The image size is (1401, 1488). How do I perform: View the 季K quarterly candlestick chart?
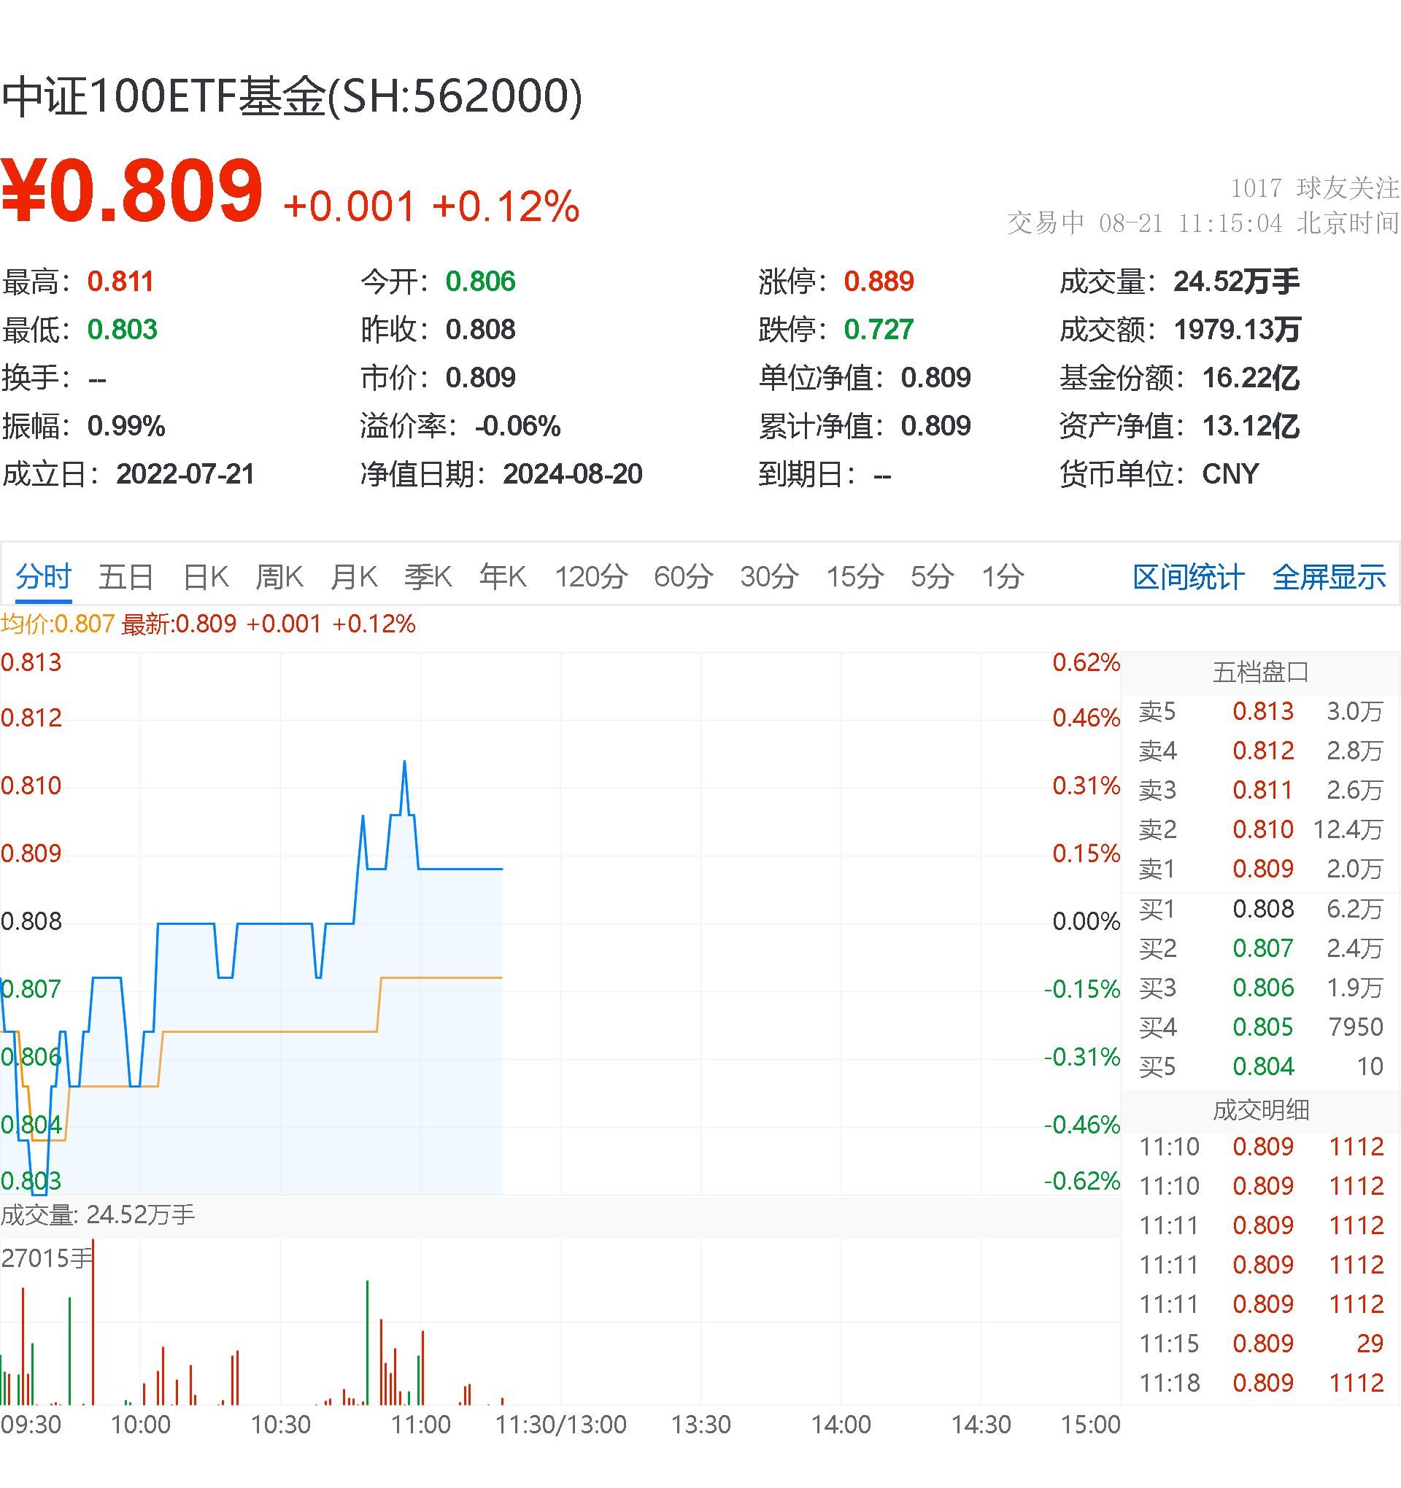[428, 577]
